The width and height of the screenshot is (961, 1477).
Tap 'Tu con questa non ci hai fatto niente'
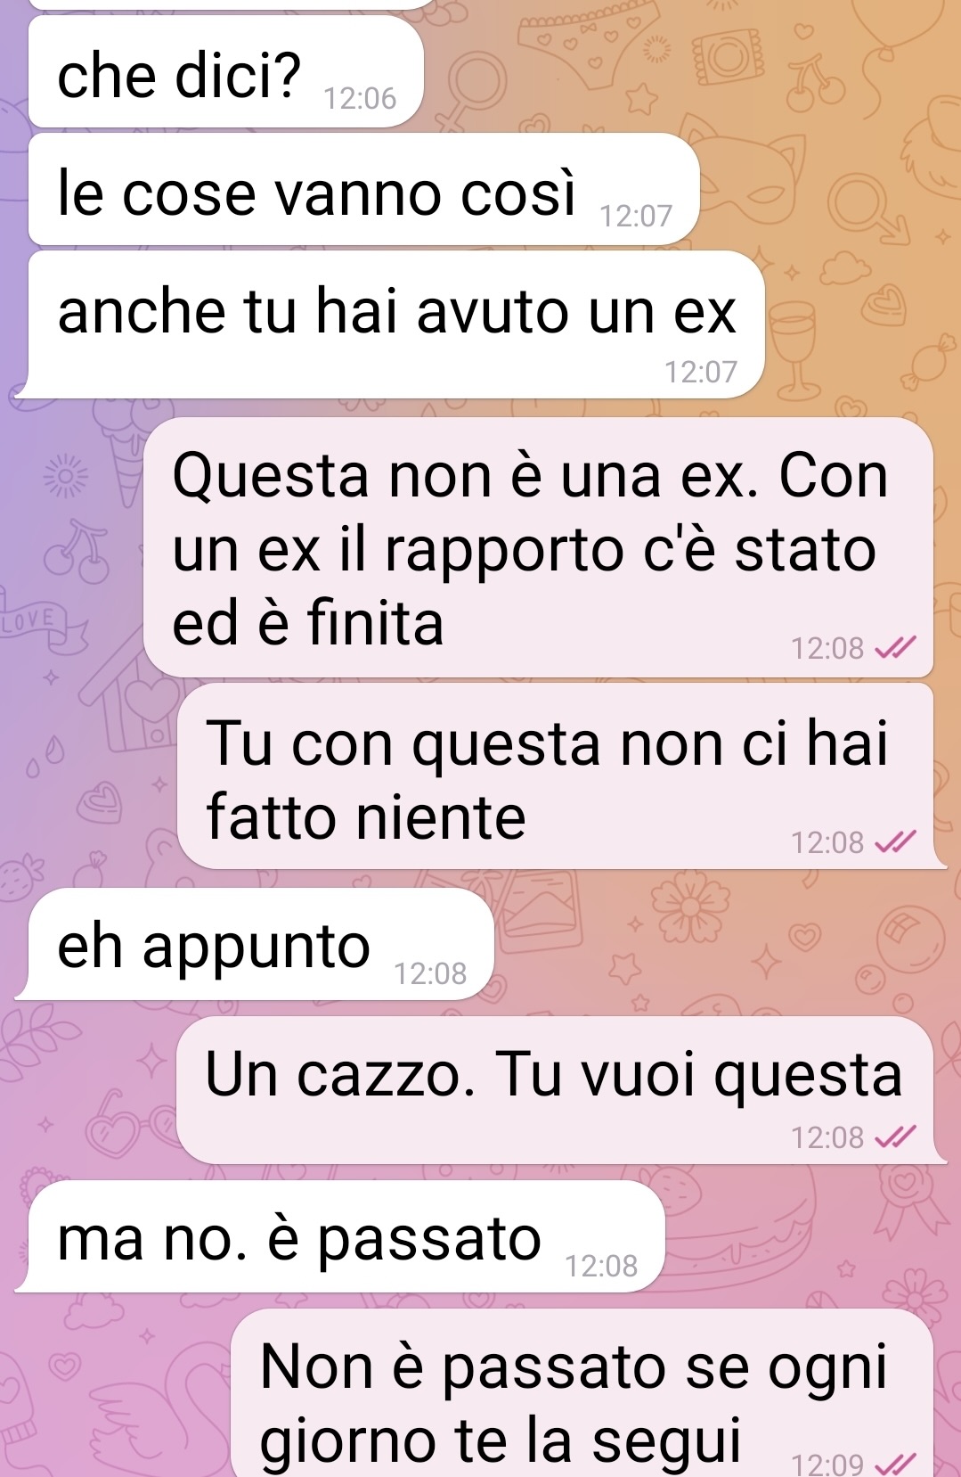556,776
